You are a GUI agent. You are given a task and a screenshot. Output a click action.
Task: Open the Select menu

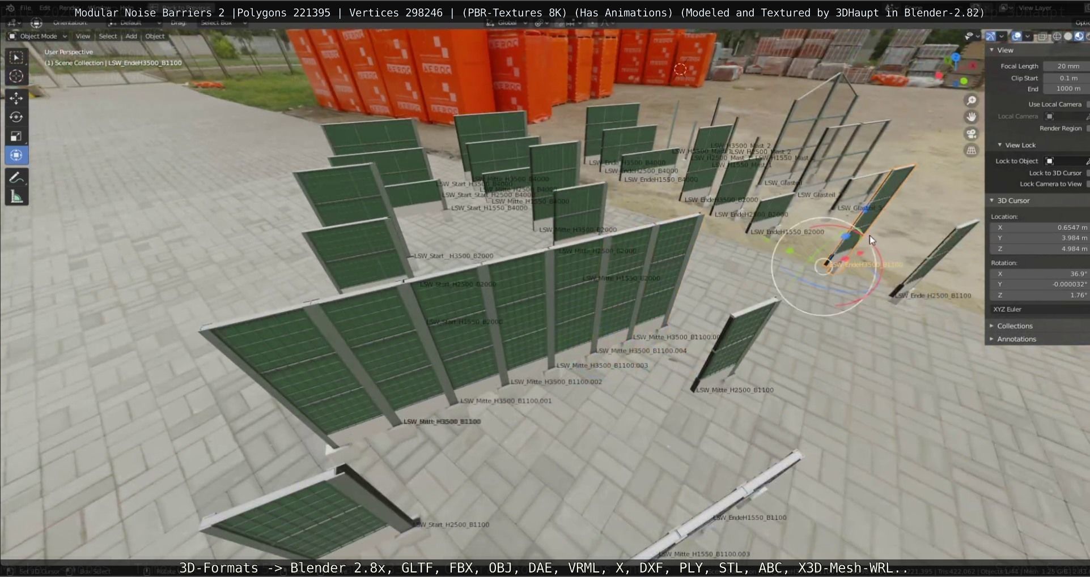[108, 36]
